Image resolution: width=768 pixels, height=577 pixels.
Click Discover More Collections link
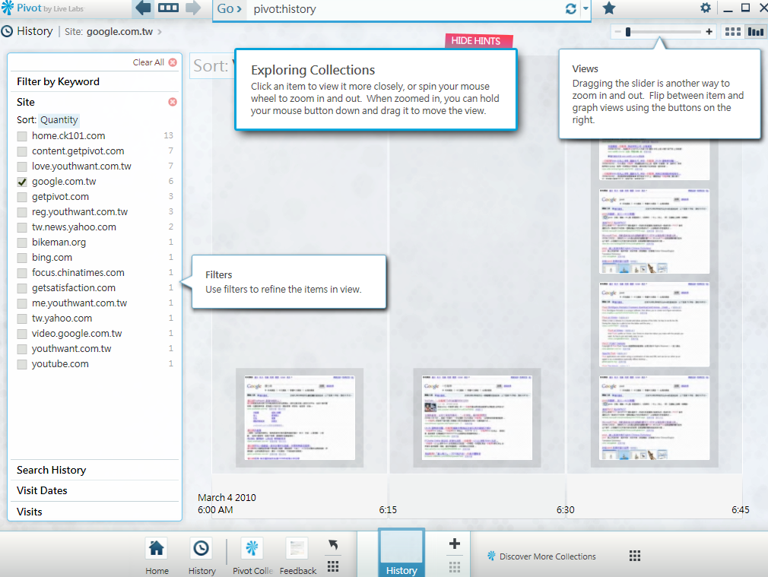tap(541, 556)
